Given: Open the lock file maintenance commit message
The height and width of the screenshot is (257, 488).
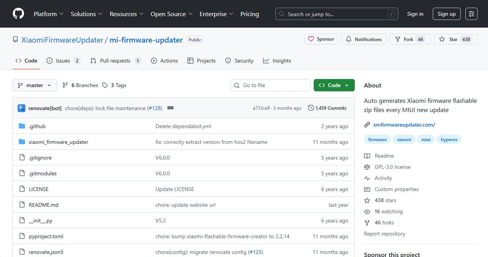Looking at the screenshot, I should [105, 108].
